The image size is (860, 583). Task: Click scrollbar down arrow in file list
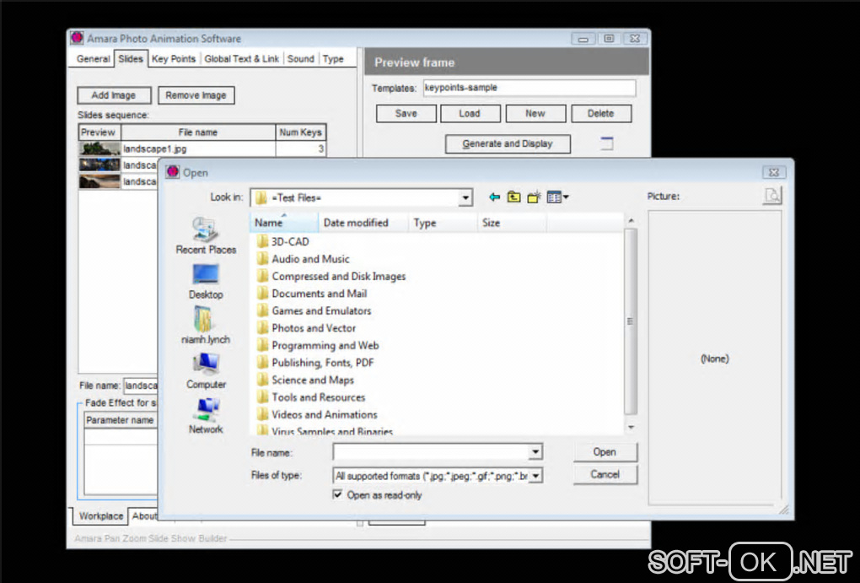click(632, 427)
